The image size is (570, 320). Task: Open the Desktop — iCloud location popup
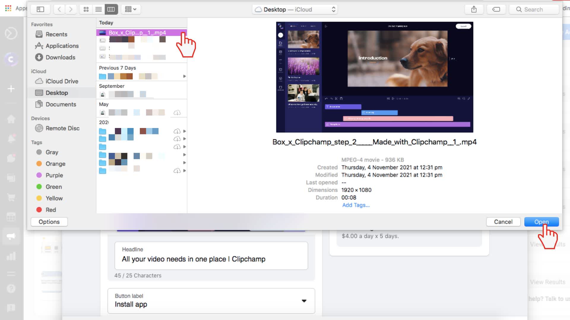295,9
